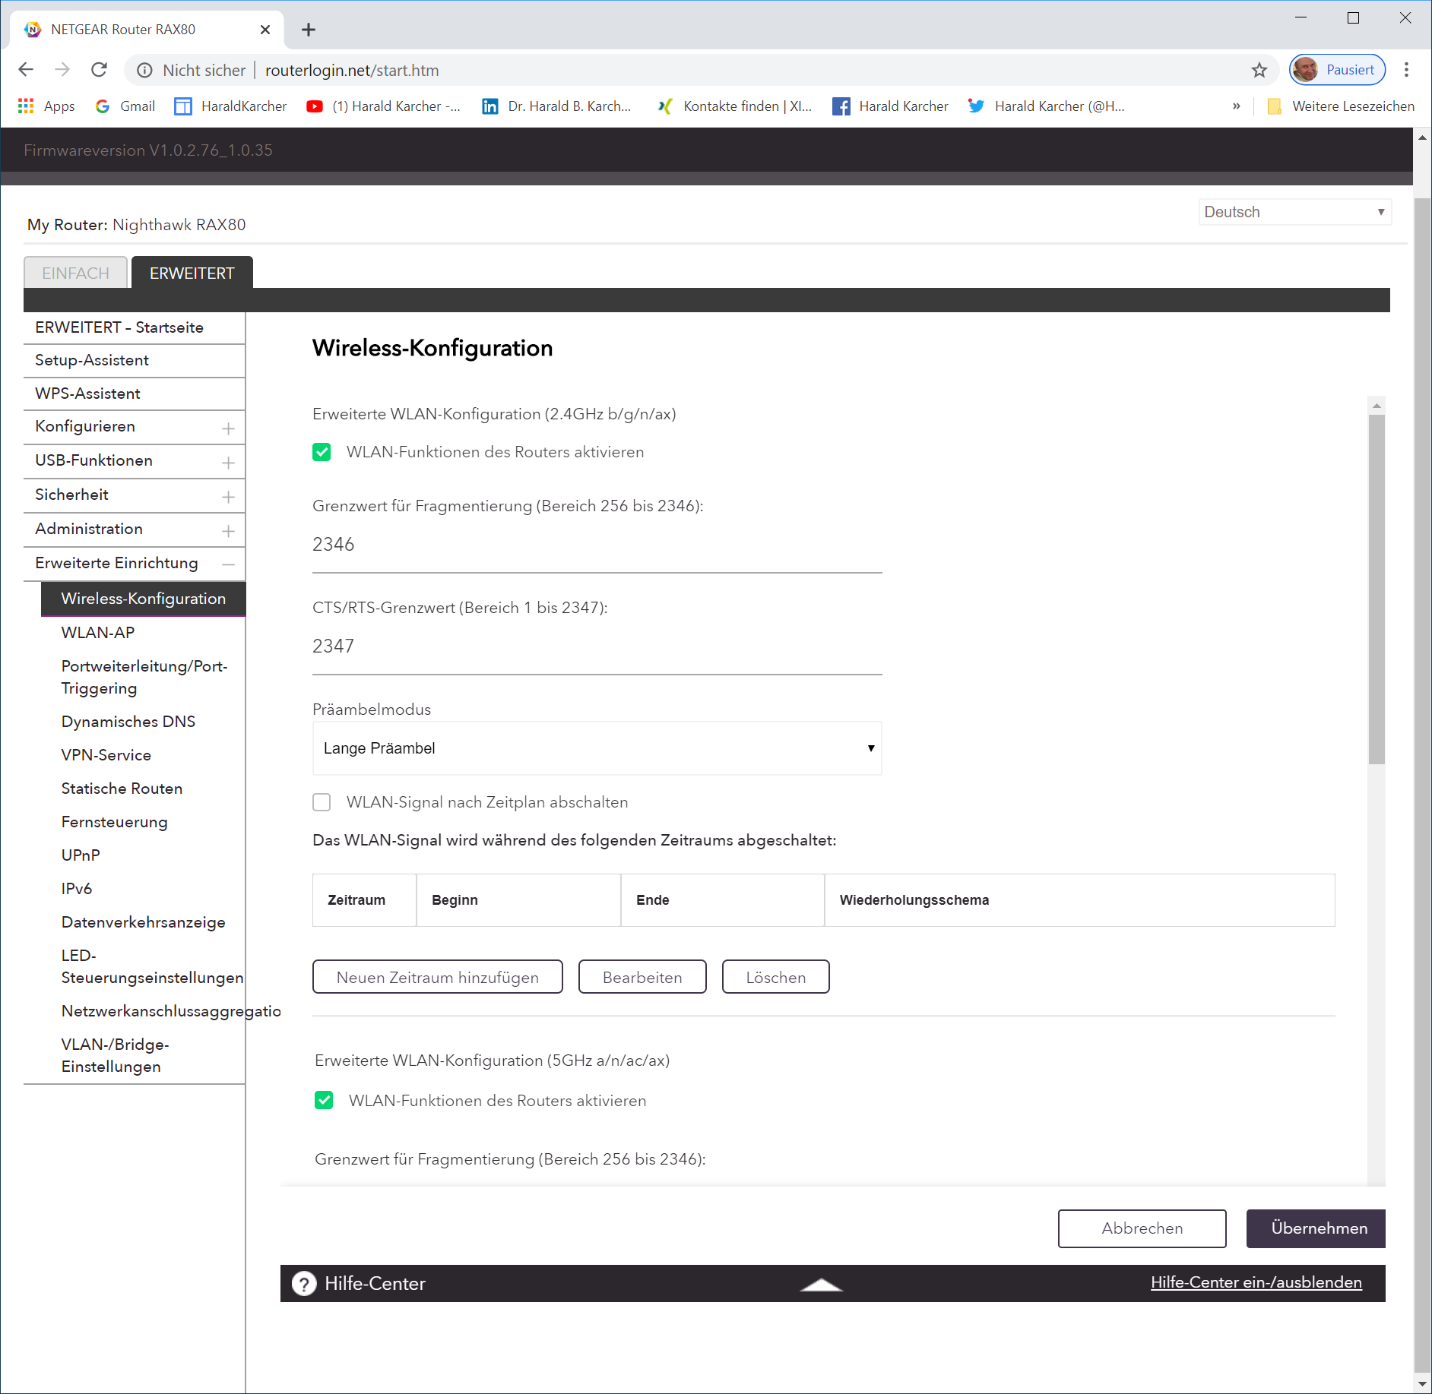Screen dimensions: 1432x1394
Task: Open the Weitere Lesezeichen folder
Action: click(x=1341, y=106)
